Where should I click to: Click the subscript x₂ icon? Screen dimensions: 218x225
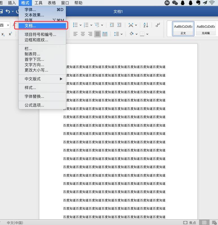[3, 34]
